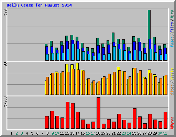
Task: Click the day '5' axis label
Action: coord(32,133)
